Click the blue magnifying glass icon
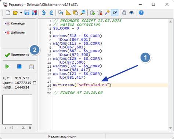The height and width of the screenshot is (139, 174). (x=83, y=13)
